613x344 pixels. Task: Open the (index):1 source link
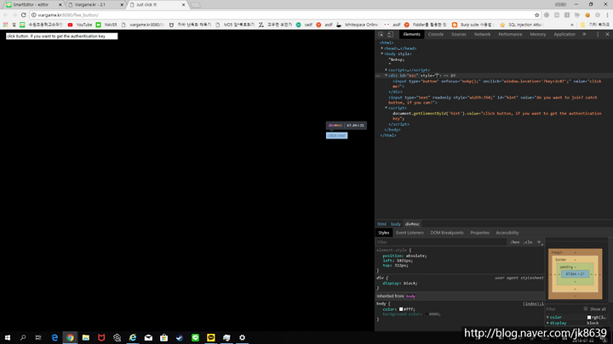coord(533,303)
